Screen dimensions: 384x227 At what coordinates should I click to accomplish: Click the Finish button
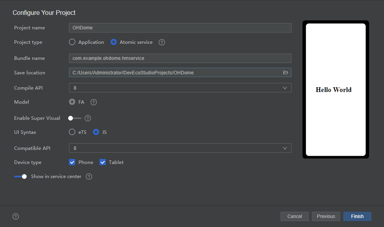357,216
